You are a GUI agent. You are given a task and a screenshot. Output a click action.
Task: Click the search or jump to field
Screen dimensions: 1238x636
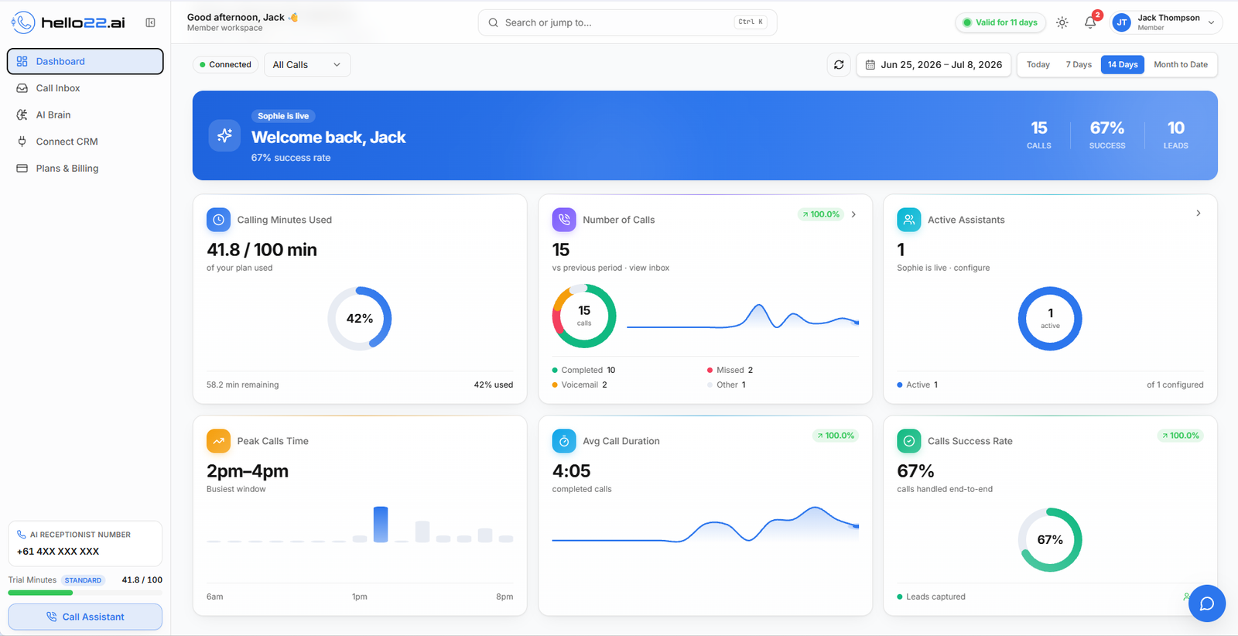(x=628, y=22)
